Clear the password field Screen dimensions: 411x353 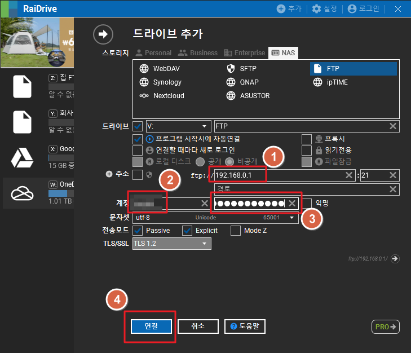pos(292,203)
